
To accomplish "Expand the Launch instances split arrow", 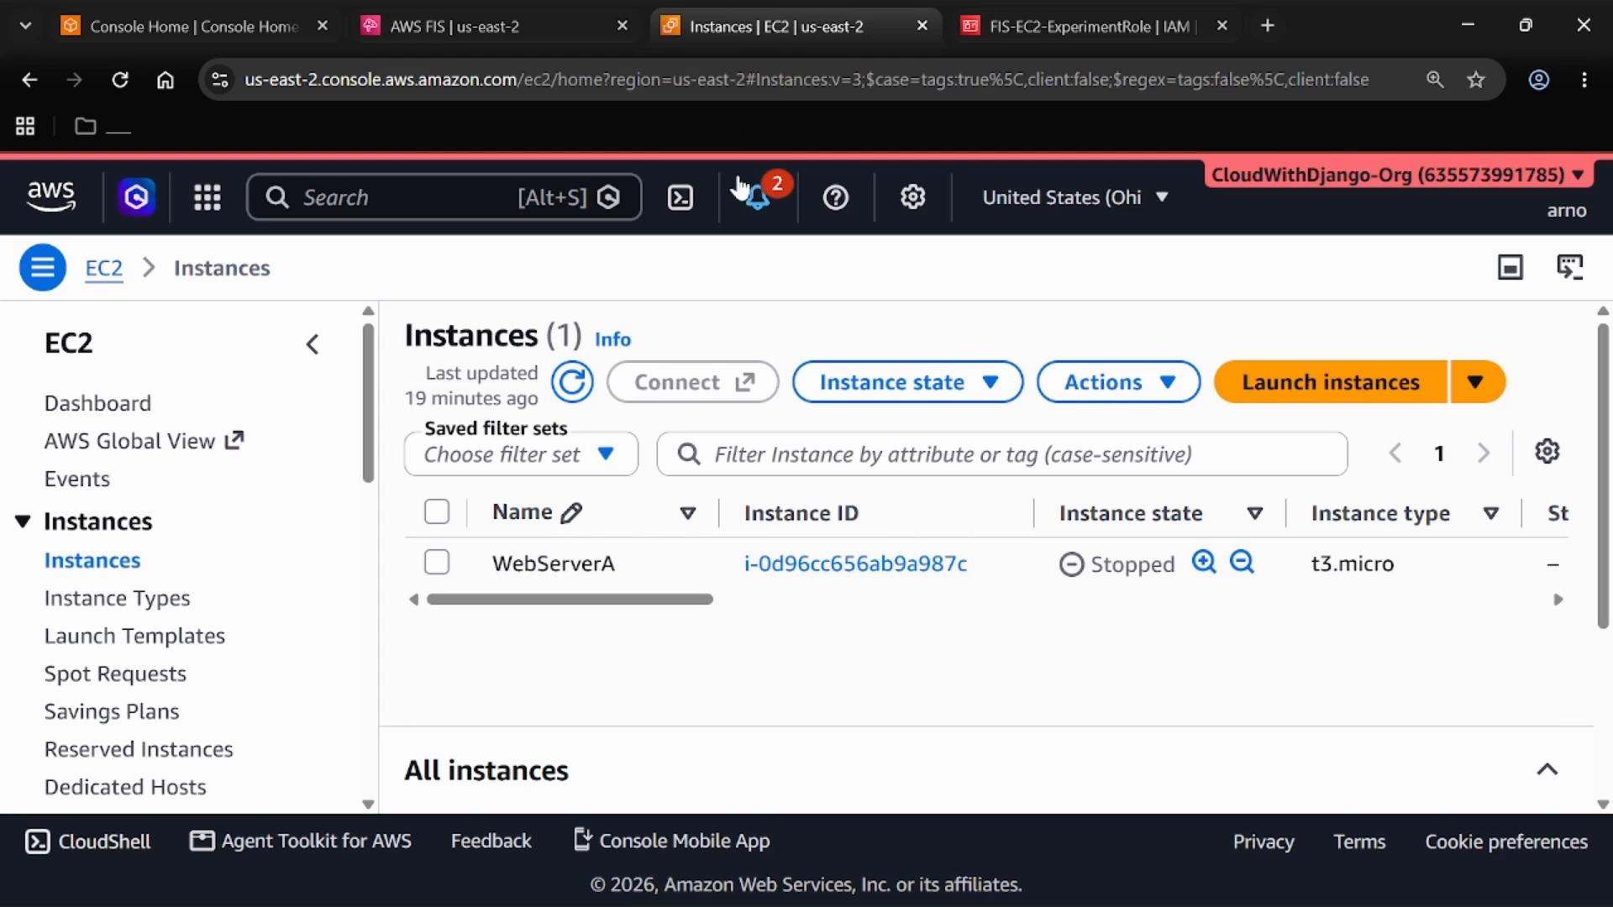I will coord(1476,382).
